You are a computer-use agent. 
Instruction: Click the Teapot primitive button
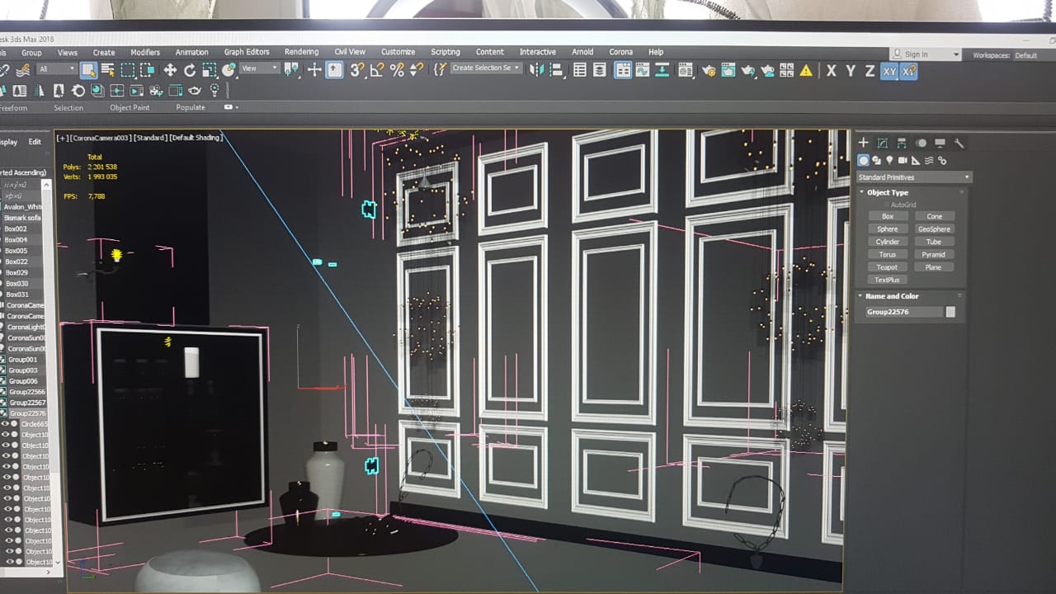pyautogui.click(x=887, y=267)
